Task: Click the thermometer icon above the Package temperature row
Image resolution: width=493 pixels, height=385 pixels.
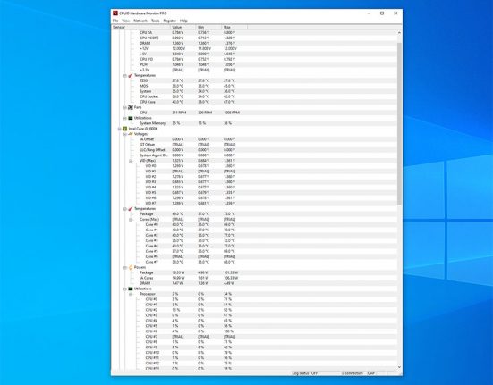Action: coord(131,209)
